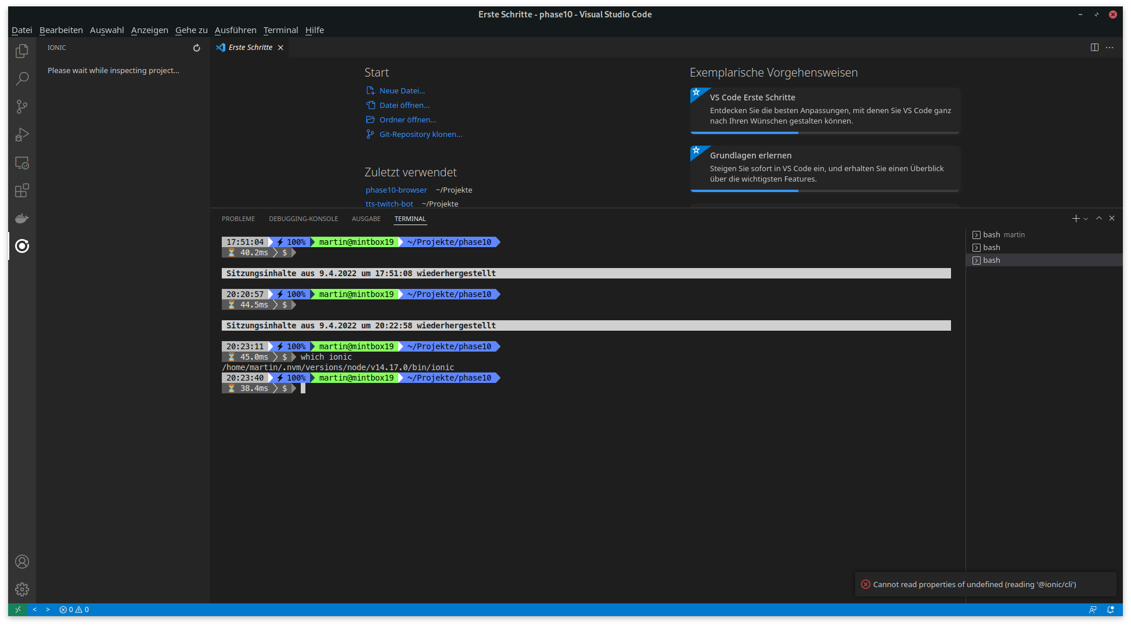The image size is (1131, 626).
Task: Toggle the remote connection indicator in status bar
Action: point(17,609)
